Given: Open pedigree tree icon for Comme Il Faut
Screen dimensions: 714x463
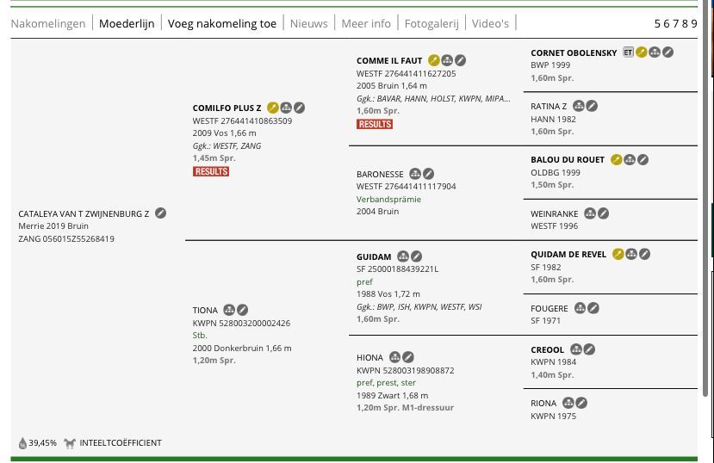Looking at the screenshot, I should [x=447, y=60].
